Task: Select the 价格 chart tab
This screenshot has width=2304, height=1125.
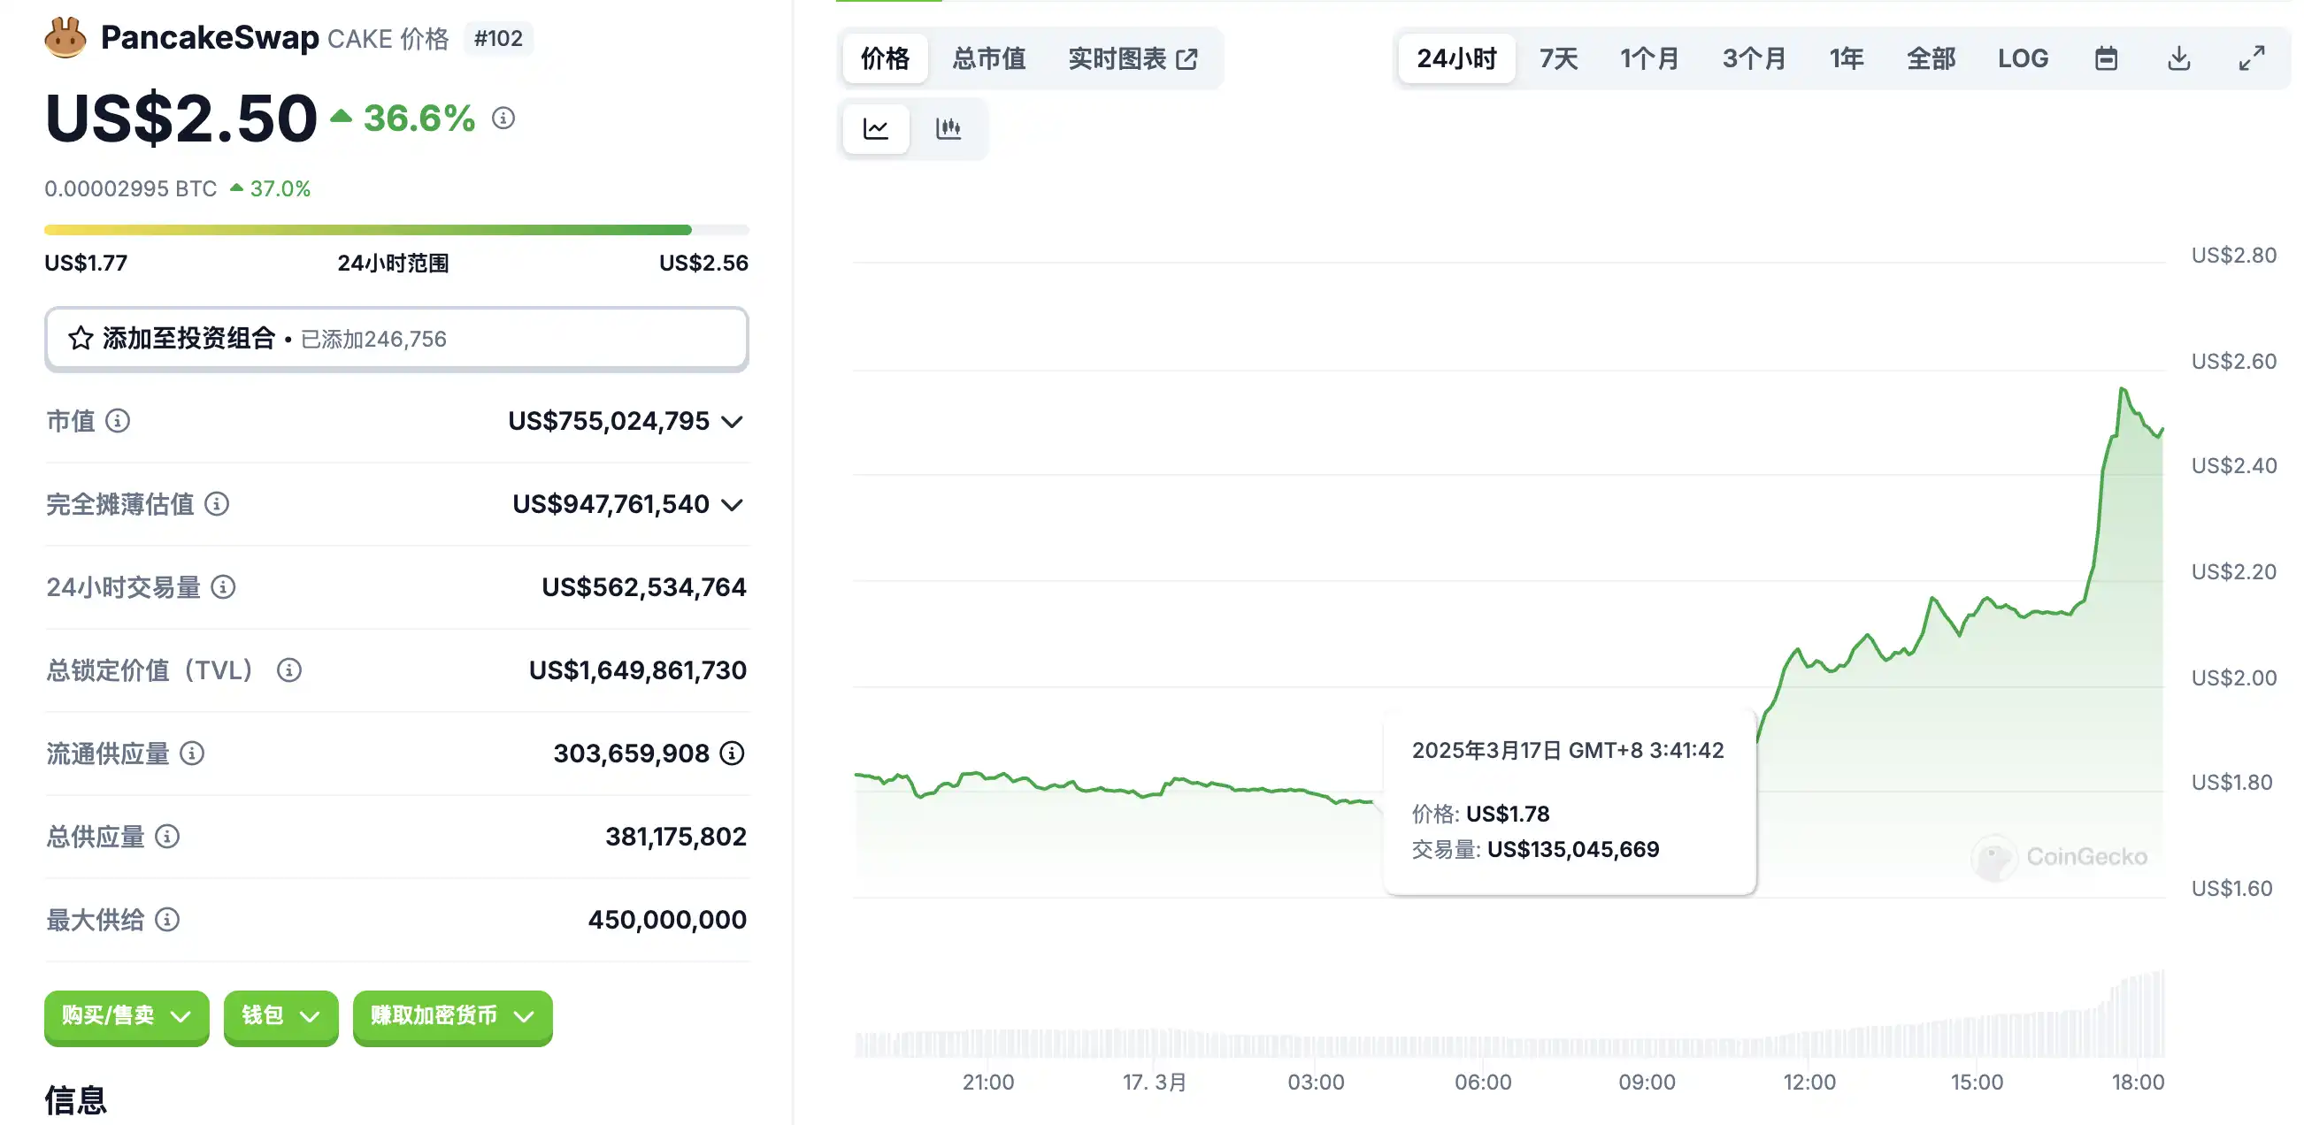Action: pos(885,58)
